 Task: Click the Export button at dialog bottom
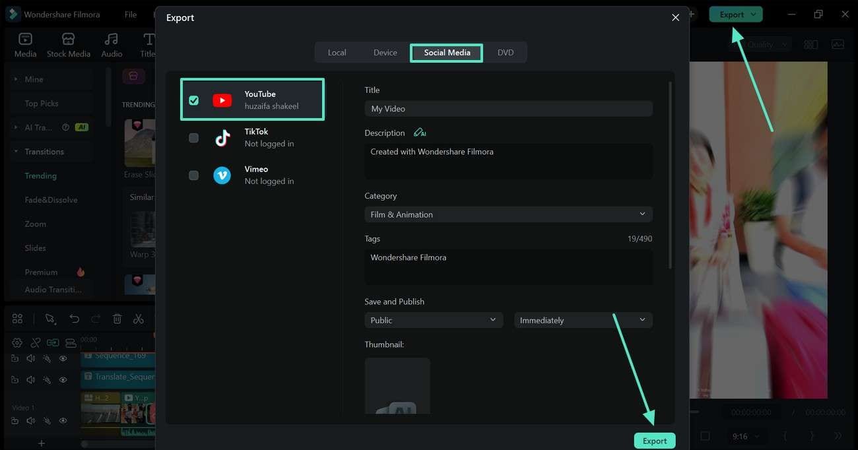coord(655,441)
